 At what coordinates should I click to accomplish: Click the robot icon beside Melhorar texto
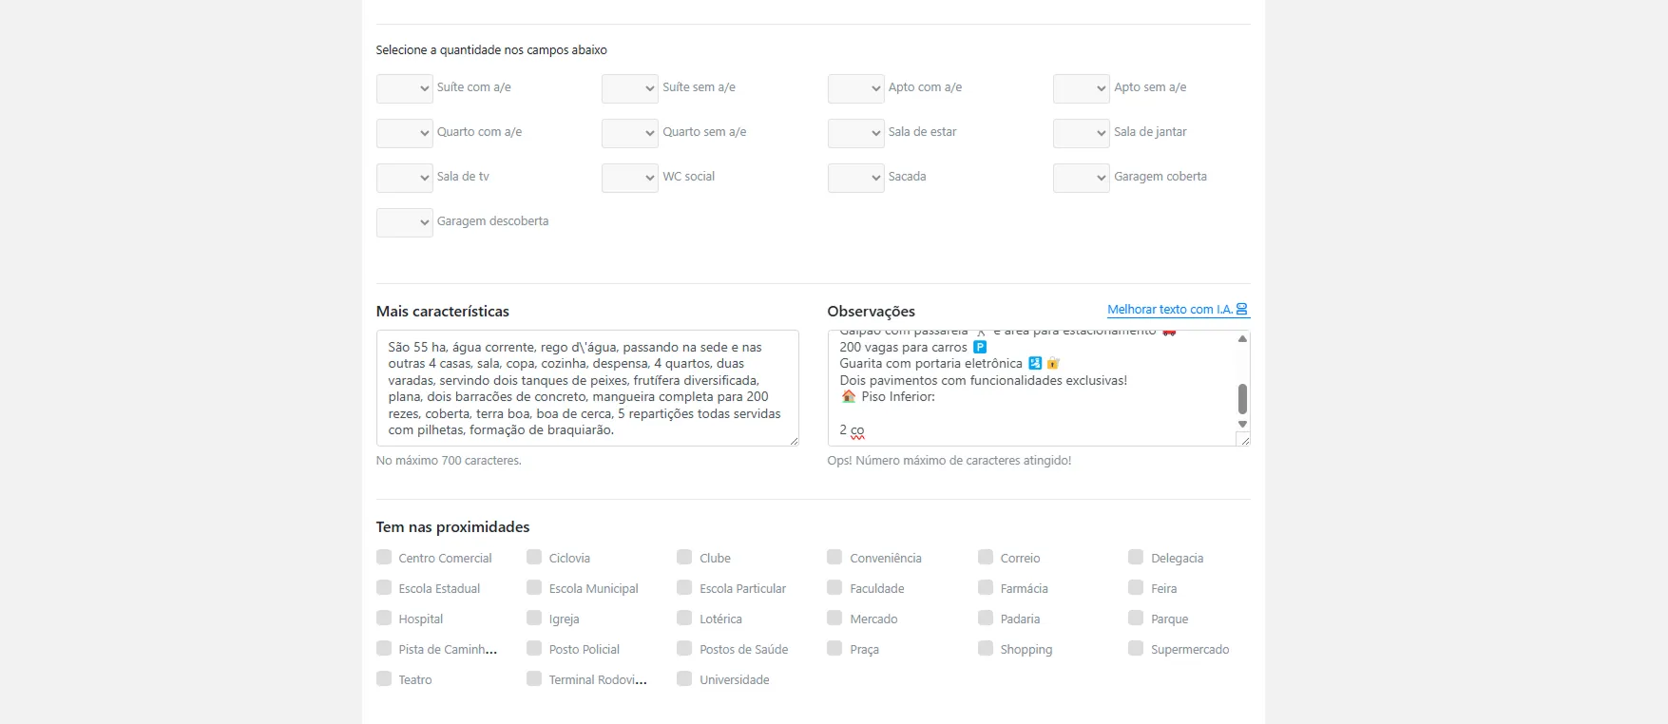pos(1241,310)
